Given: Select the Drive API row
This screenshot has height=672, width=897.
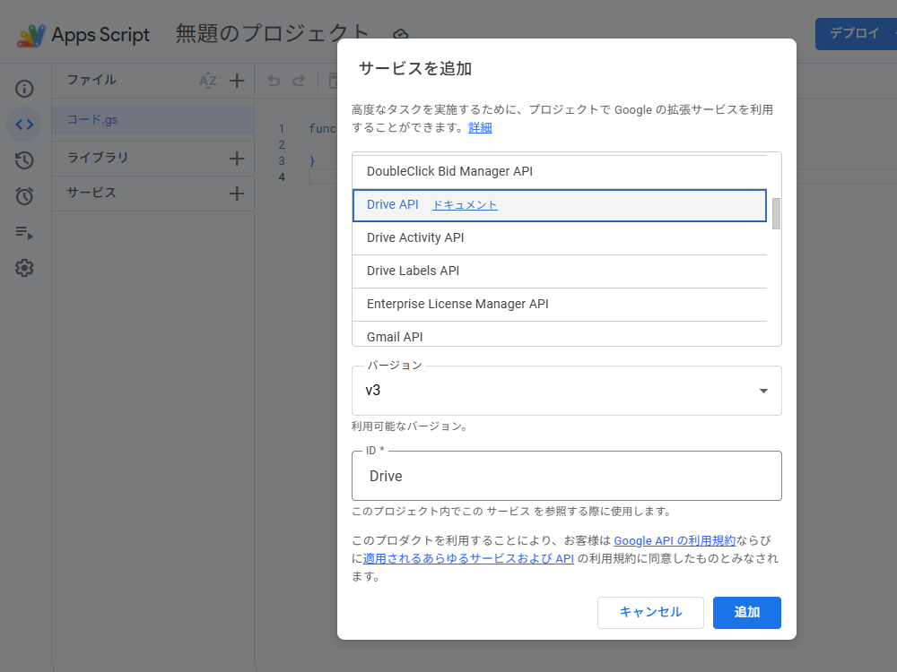Looking at the screenshot, I should click(x=560, y=205).
